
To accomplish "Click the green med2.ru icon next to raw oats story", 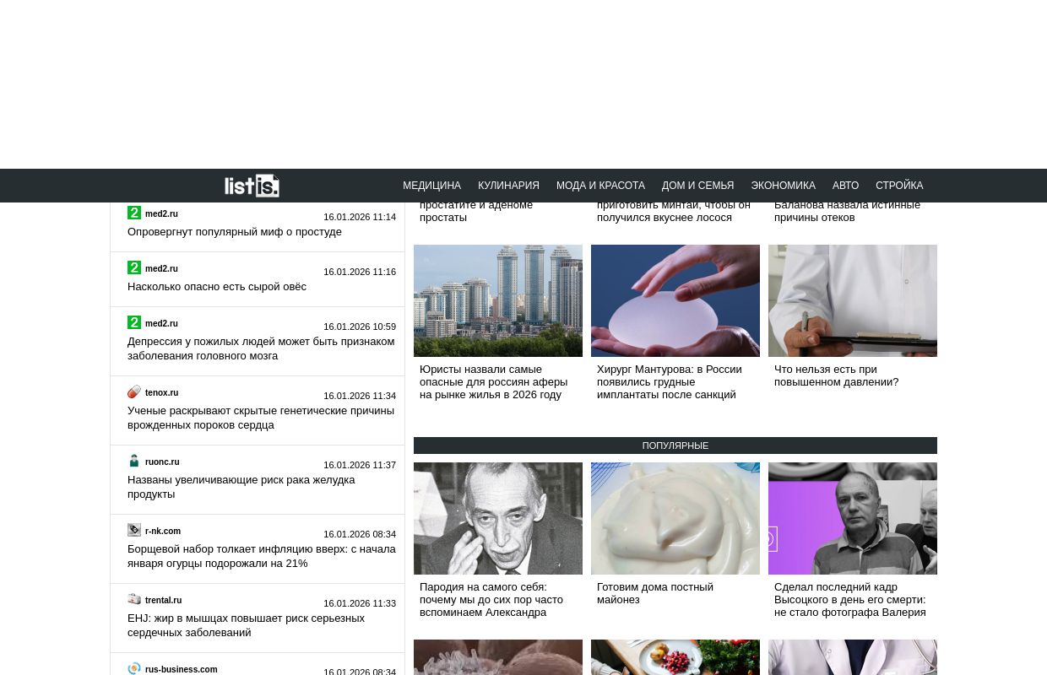I will 134,267.
